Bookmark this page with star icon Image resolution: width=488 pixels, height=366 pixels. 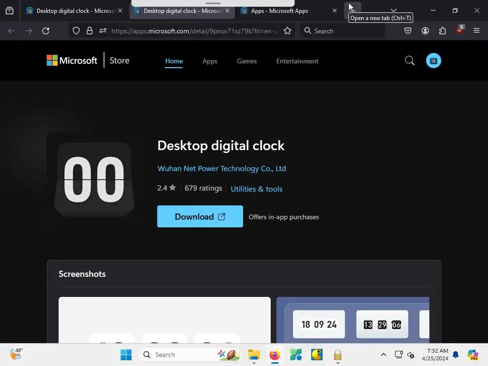(287, 31)
